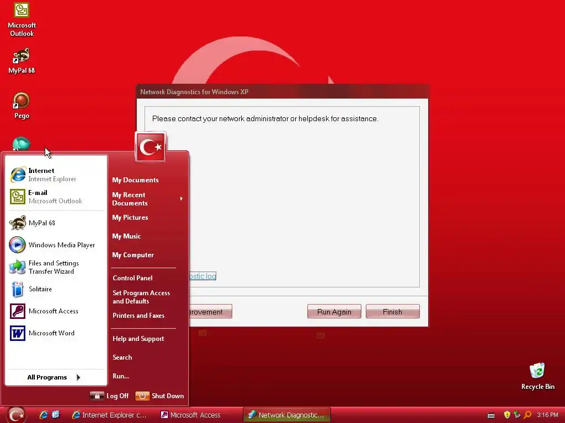Open Control Panel
Viewport: 565px width, 423px height.
132,278
